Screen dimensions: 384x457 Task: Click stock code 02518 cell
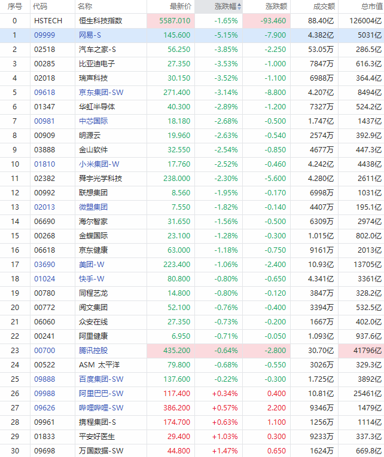53,50
